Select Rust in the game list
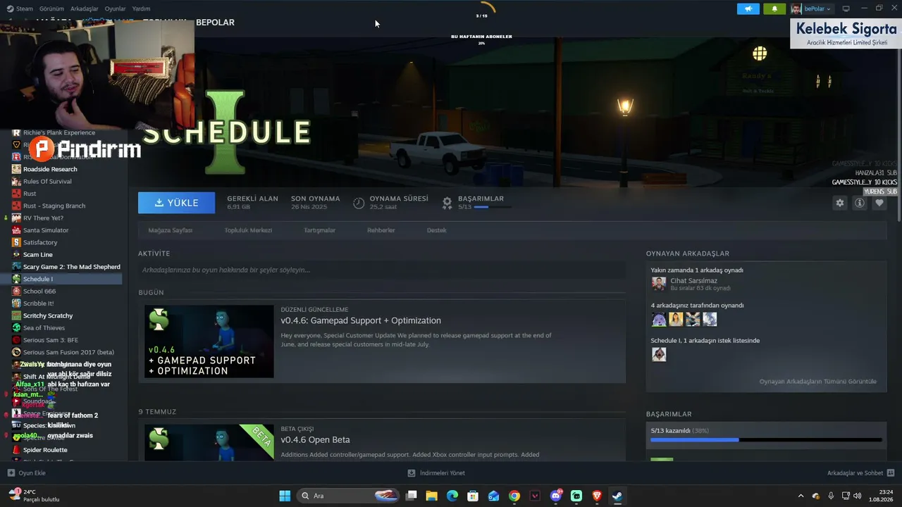The width and height of the screenshot is (902, 507). [30, 194]
